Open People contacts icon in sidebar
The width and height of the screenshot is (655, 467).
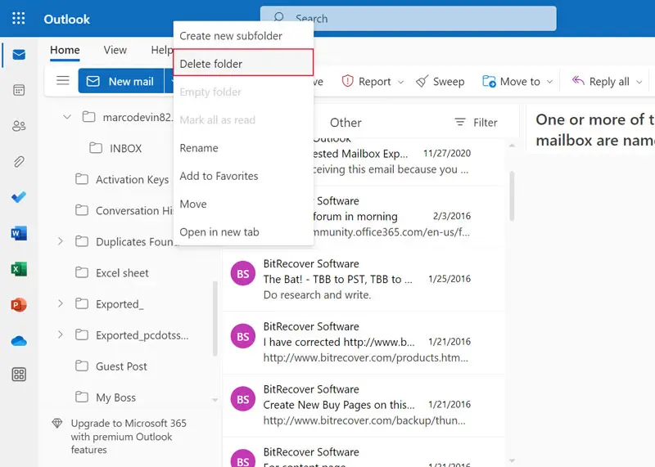19,126
